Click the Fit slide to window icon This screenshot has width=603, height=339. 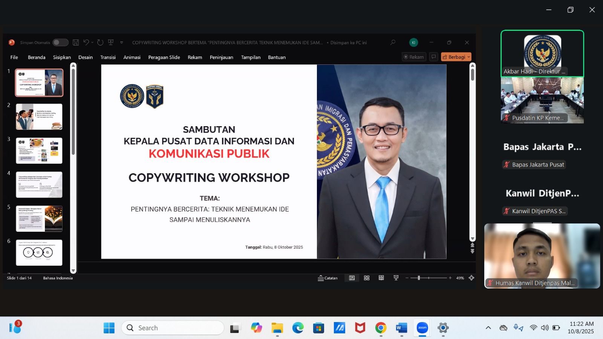pyautogui.click(x=471, y=278)
